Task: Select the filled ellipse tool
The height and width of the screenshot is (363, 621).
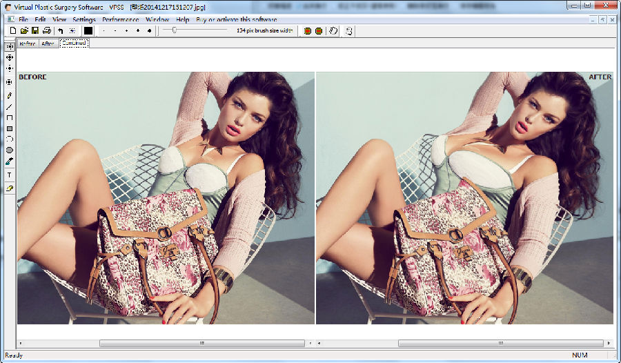Action: (10, 150)
